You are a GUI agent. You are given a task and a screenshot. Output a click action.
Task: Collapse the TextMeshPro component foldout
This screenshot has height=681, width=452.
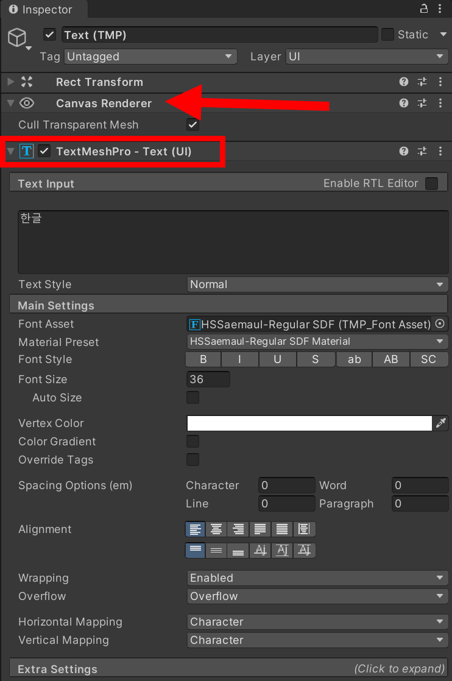point(11,151)
